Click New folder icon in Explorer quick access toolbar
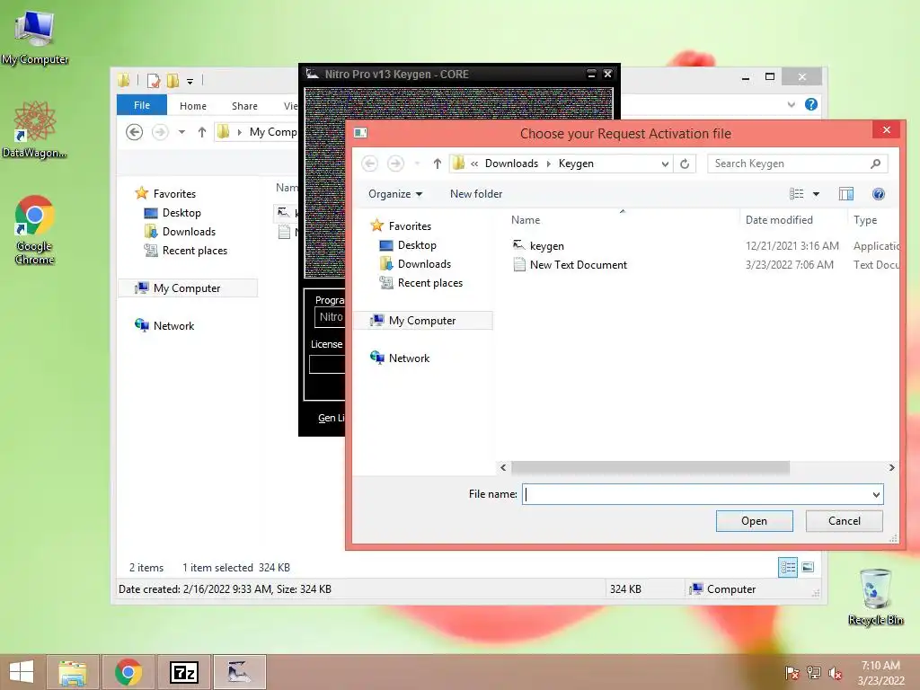 [172, 80]
